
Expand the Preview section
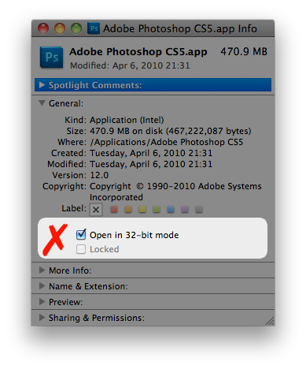coord(42,302)
